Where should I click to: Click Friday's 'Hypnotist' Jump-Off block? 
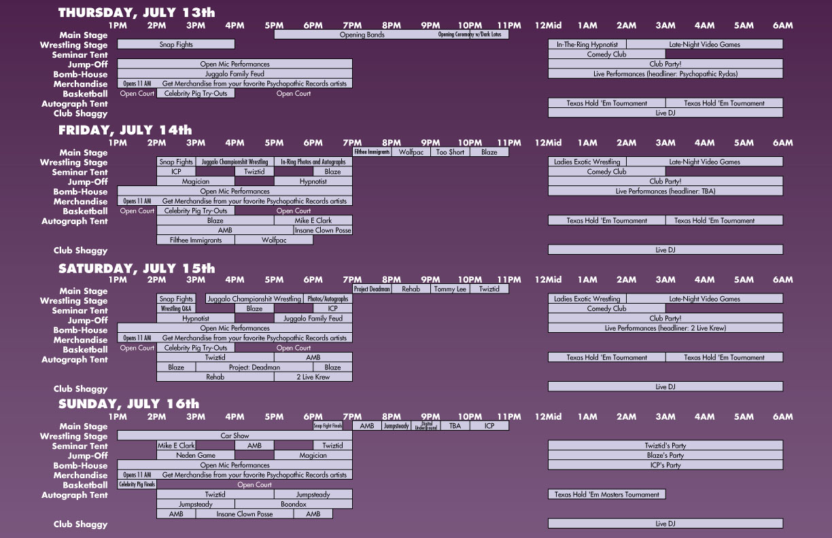(x=313, y=181)
